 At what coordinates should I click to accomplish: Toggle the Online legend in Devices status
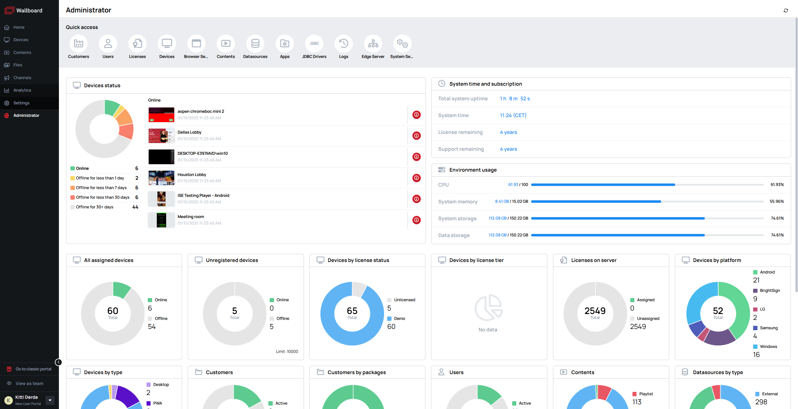coord(82,169)
